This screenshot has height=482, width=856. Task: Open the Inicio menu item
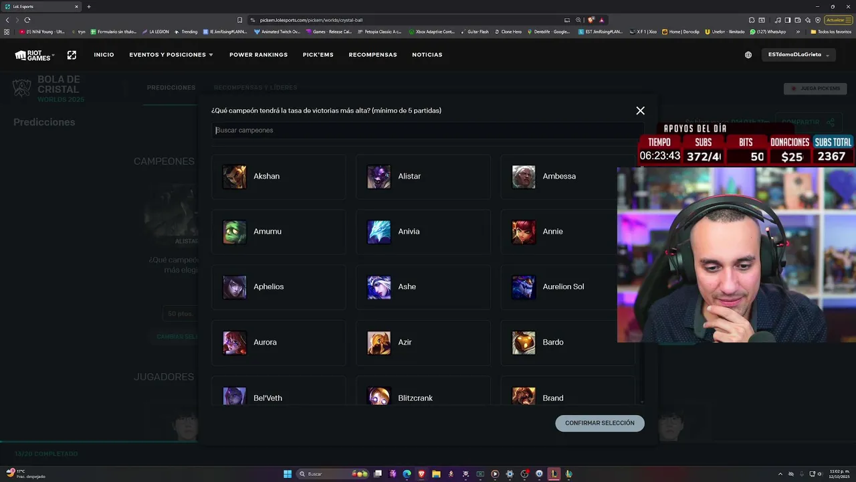click(x=104, y=55)
